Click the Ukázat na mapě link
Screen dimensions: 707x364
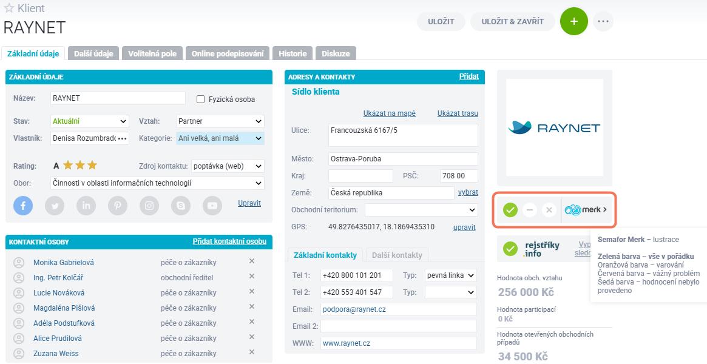point(390,113)
